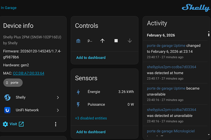Viewport: 211px width, 140px height.
Task: Open porte de garage Uptime entity link
Action: (x=166, y=45)
